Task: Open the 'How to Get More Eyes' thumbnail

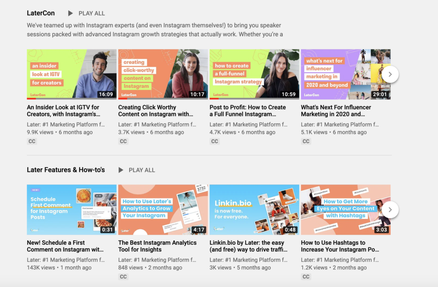Action: pos(346,210)
